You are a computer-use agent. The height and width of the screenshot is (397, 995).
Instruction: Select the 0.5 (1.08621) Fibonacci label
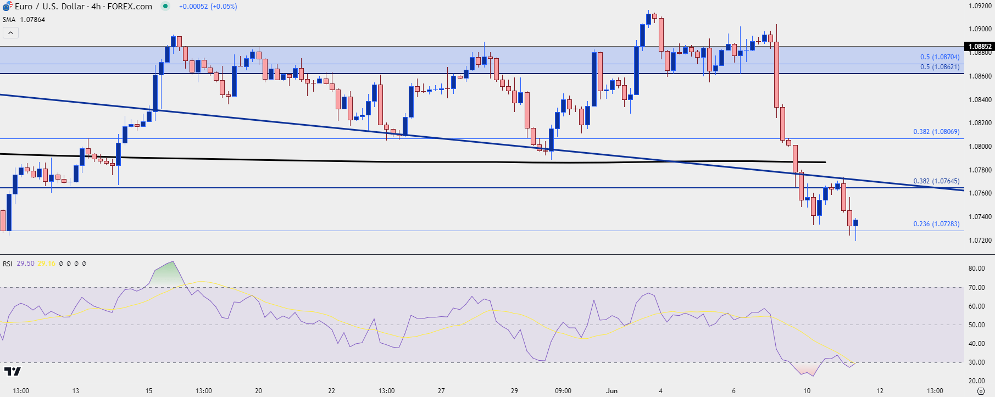pos(940,67)
